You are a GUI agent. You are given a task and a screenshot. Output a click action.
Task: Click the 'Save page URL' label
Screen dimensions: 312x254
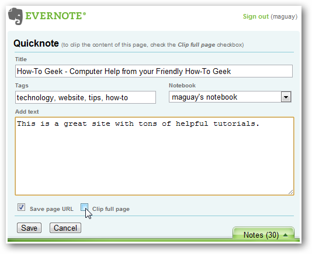click(x=51, y=209)
